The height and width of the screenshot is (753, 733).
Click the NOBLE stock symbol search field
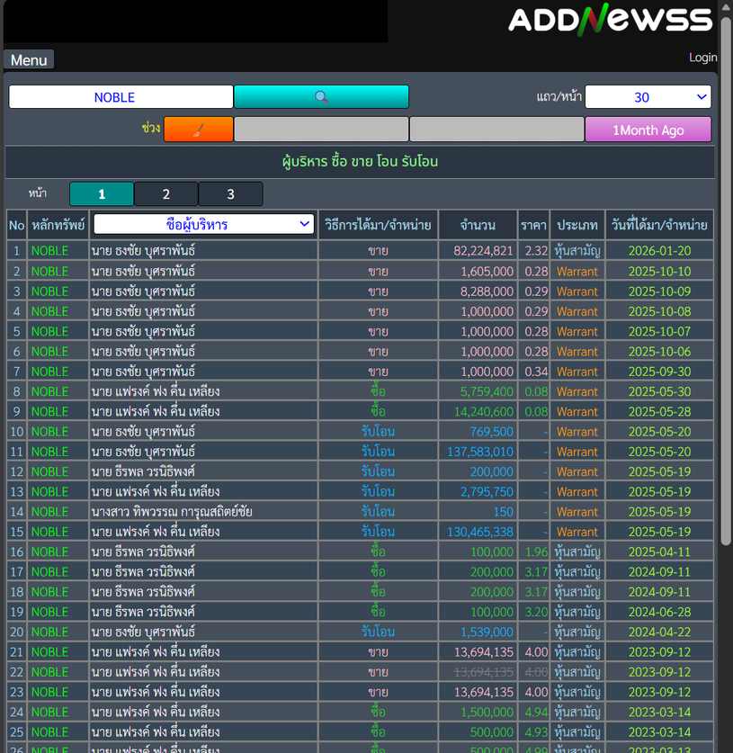click(x=121, y=97)
